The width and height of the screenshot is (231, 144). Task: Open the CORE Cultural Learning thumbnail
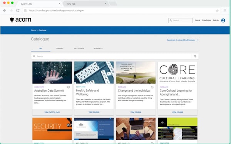point(177,72)
